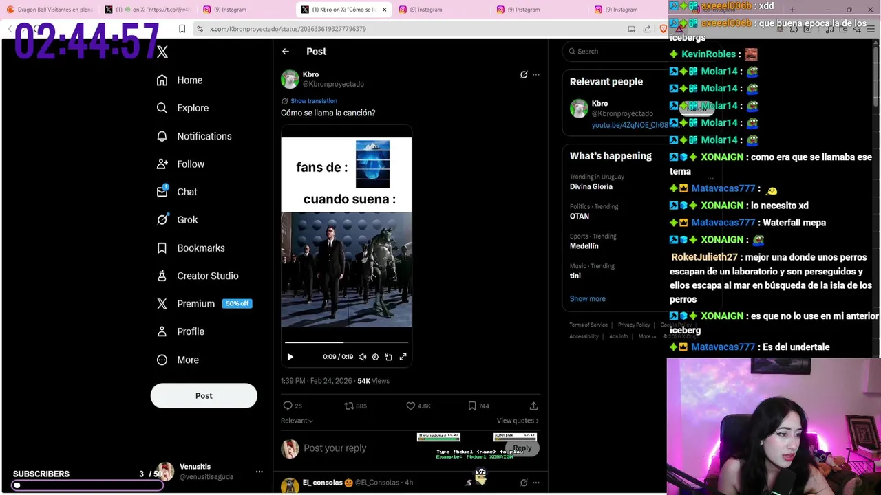
Task: Open Kbro avatar in Relevant people
Action: pos(579,109)
